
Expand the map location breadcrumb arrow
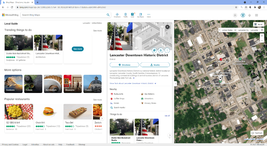pos(220,30)
